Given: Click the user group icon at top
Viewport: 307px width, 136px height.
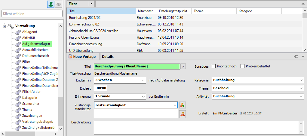Looking at the screenshot, I should pos(58,4).
